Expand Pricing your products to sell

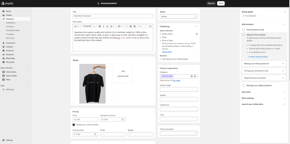click(264, 71)
